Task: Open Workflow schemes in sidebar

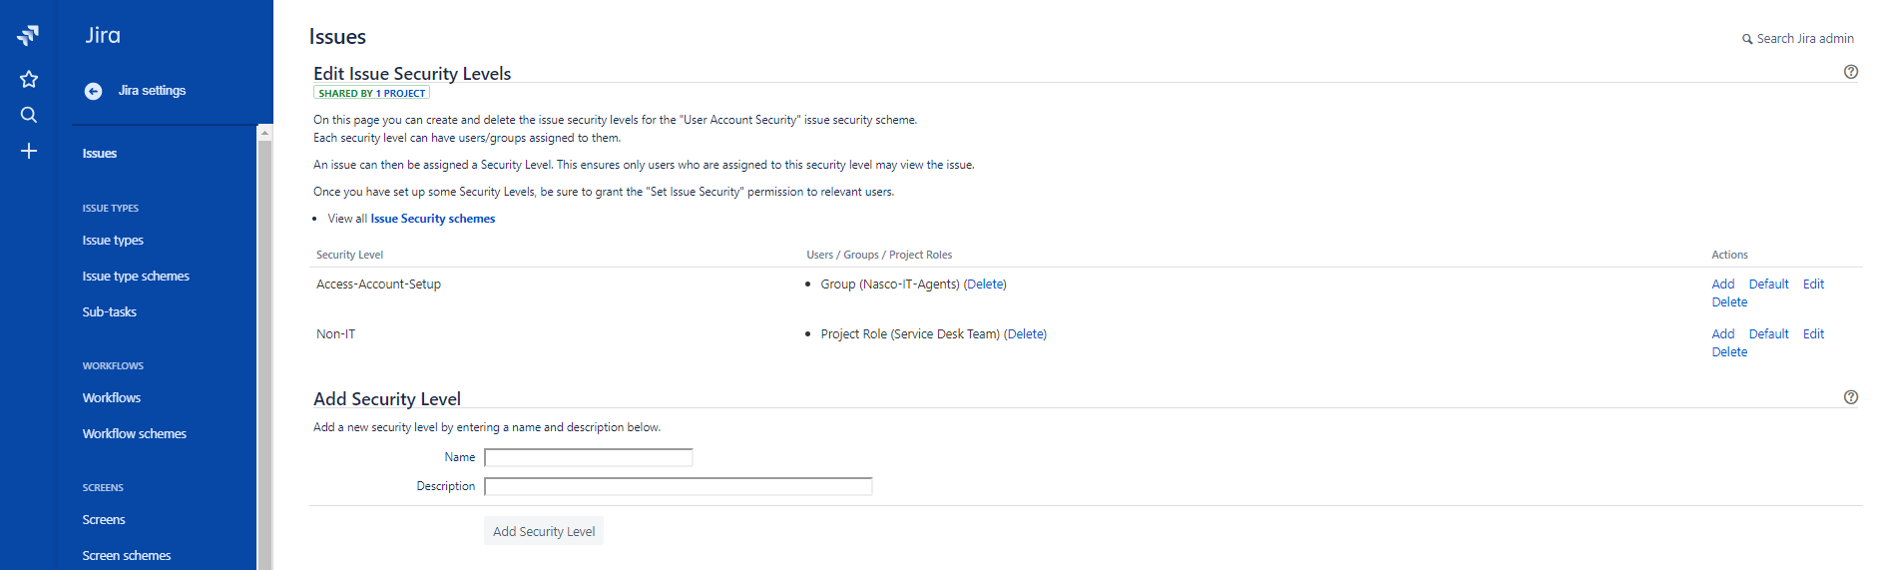Action: coord(135,434)
